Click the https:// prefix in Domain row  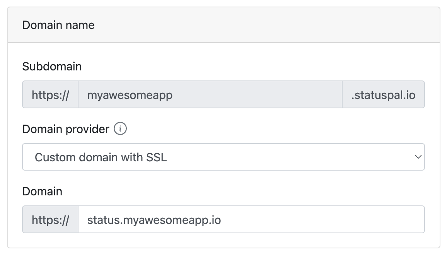click(x=50, y=219)
